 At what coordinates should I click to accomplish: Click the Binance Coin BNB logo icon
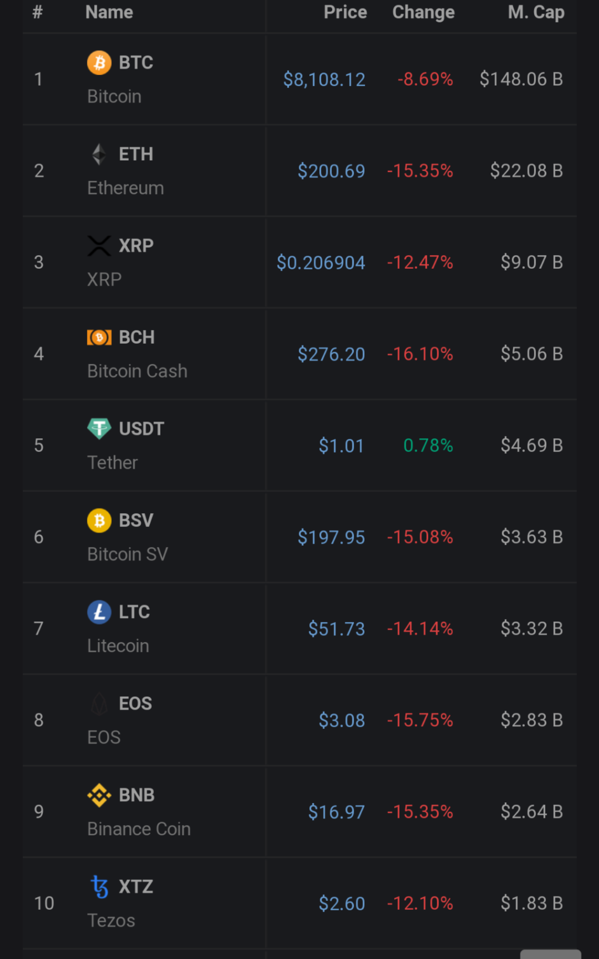tap(99, 795)
